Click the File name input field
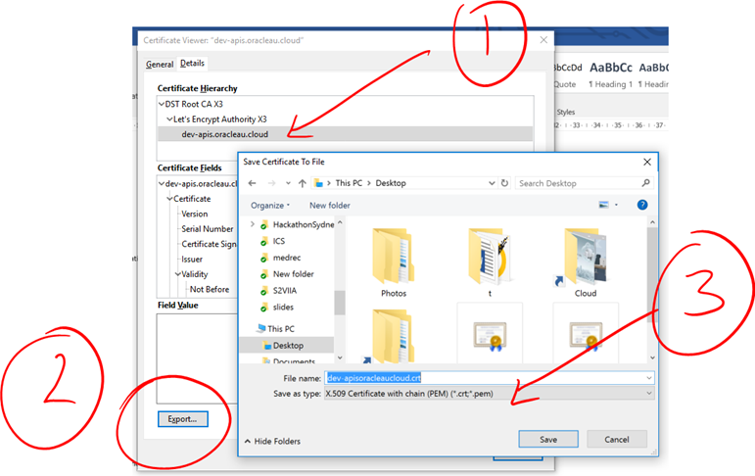 click(490, 377)
